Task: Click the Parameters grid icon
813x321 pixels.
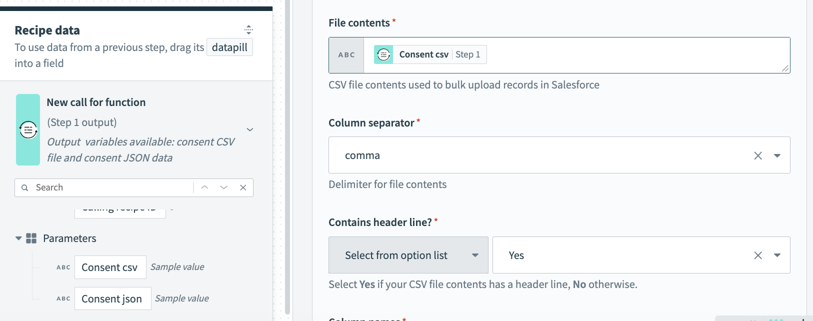Action: 31,238
